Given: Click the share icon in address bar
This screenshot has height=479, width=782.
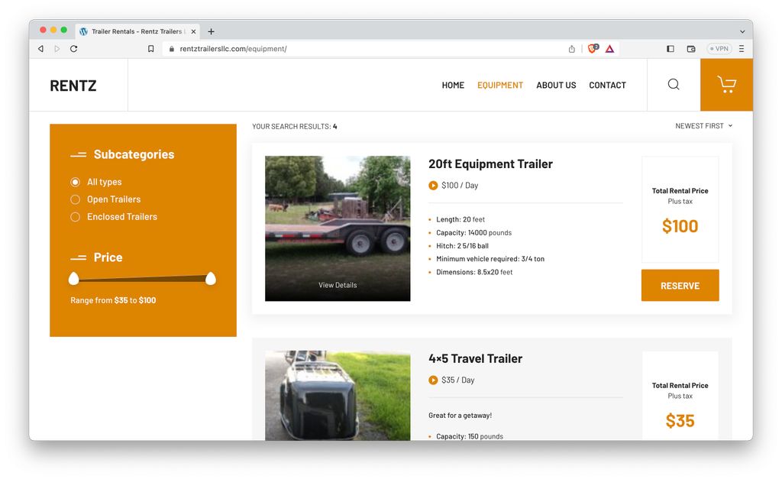Looking at the screenshot, I should tap(571, 49).
